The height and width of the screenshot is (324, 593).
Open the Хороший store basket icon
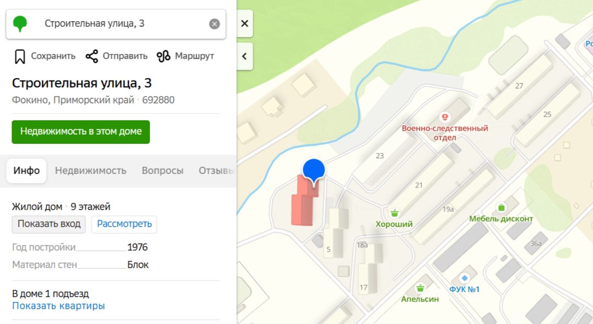395,213
